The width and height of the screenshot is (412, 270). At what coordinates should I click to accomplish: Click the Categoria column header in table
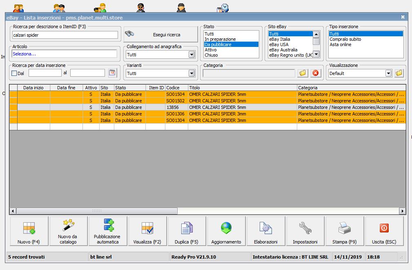point(351,88)
